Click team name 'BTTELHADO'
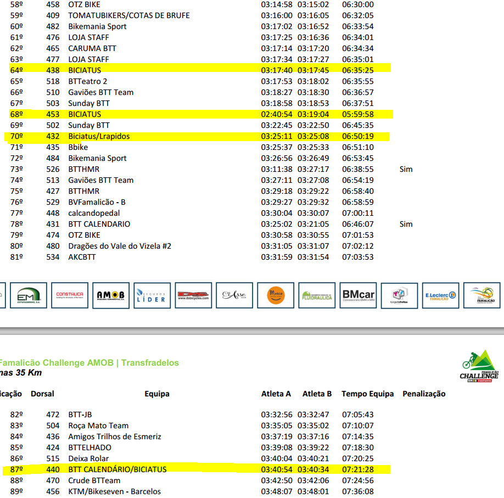This screenshot has height=498, width=504. 89,447
